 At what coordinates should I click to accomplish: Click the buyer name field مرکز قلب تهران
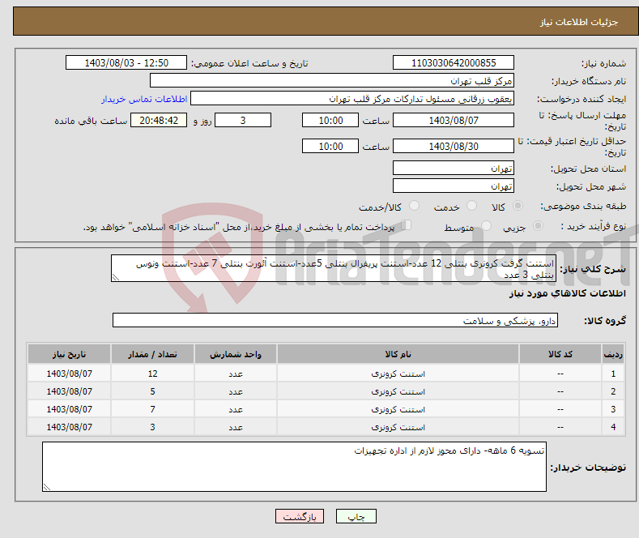click(332, 81)
